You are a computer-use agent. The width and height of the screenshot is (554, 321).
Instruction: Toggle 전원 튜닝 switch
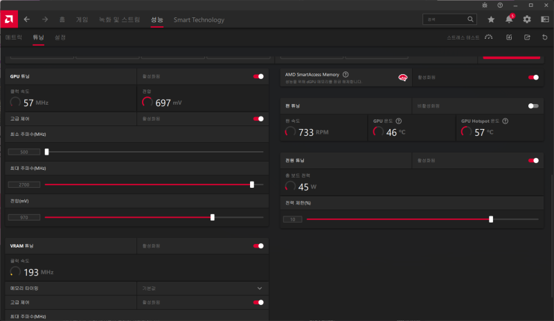[x=533, y=161]
